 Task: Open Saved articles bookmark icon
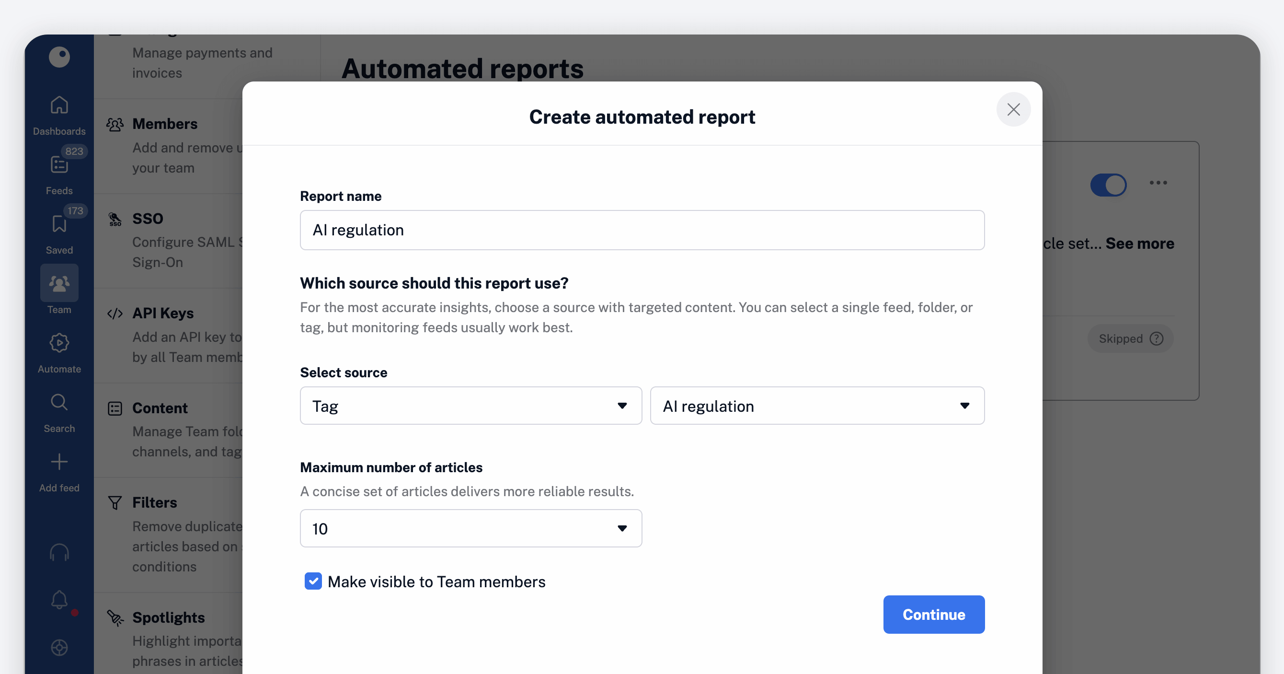59,224
